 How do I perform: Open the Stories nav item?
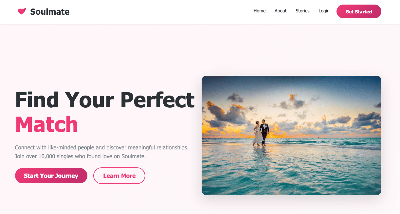[x=302, y=11]
